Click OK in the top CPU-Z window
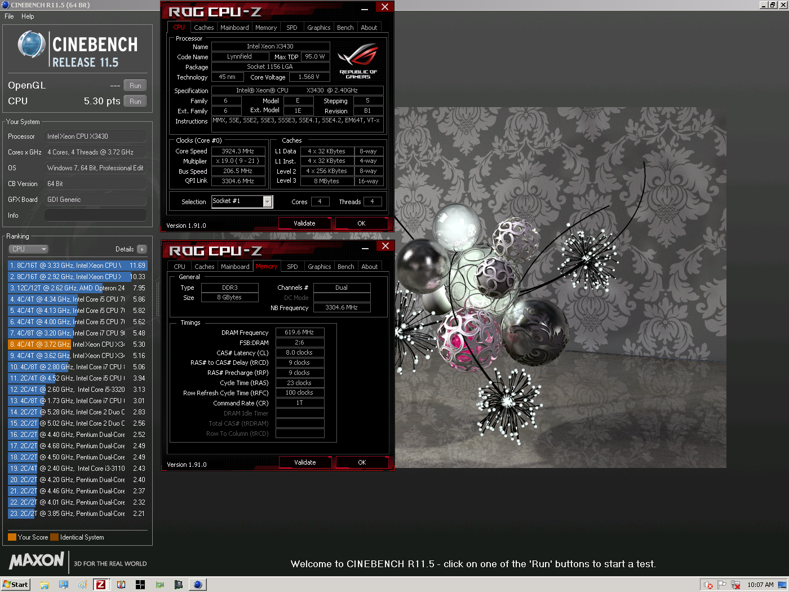This screenshot has height=592, width=789. pyautogui.click(x=362, y=223)
